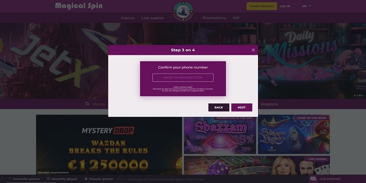Click the NEXT button
The width and height of the screenshot is (366, 183).
click(x=242, y=108)
